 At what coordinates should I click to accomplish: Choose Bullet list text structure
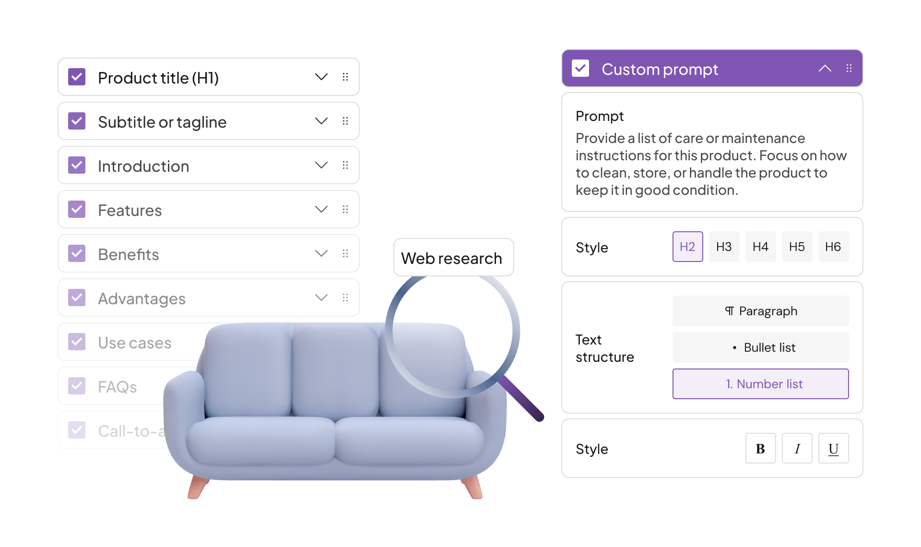click(x=760, y=347)
